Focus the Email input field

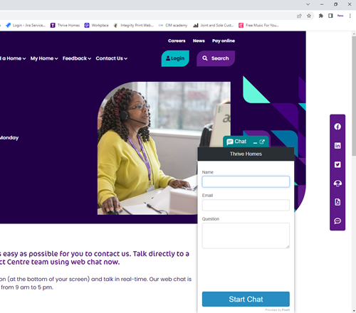pos(246,205)
